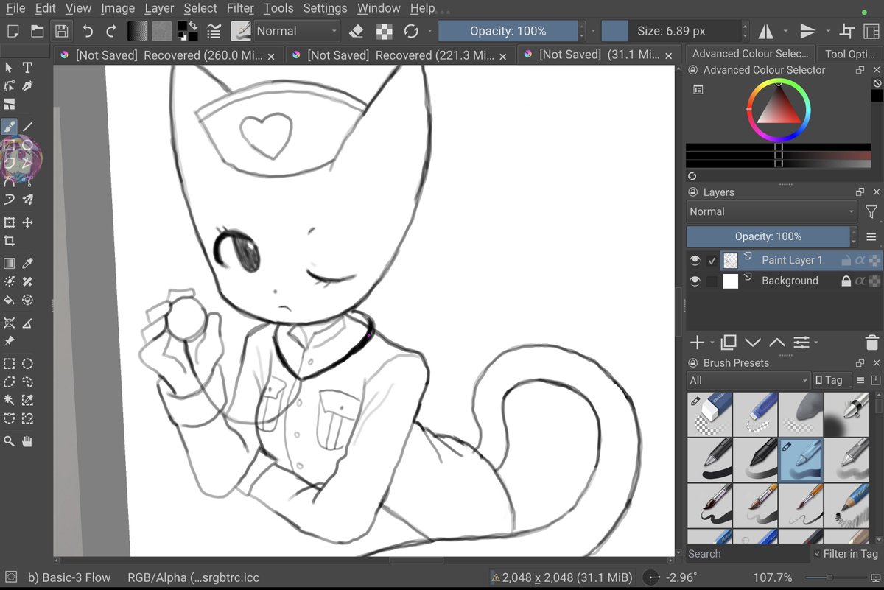Viewport: 884px width, 590px height.
Task: Select the Line tool
Action: tap(27, 127)
